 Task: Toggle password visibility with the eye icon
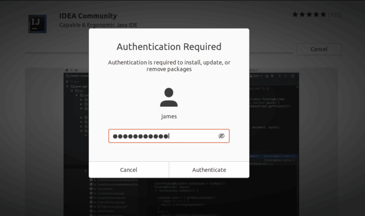(221, 136)
